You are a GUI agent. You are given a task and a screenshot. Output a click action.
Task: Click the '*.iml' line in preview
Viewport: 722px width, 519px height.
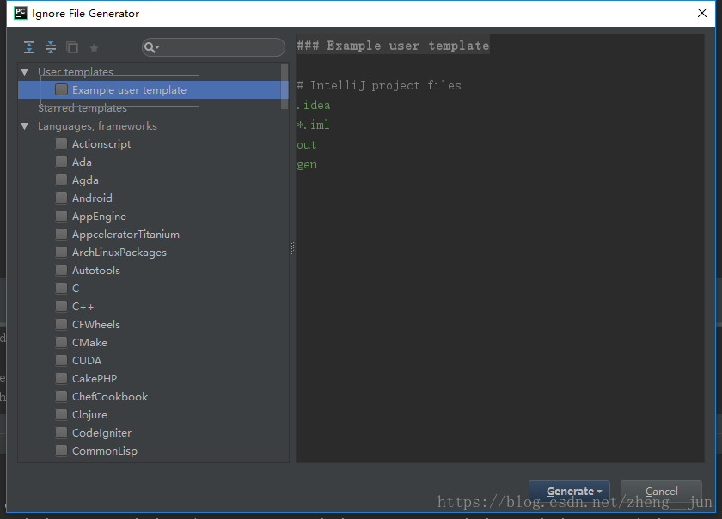[313, 125]
